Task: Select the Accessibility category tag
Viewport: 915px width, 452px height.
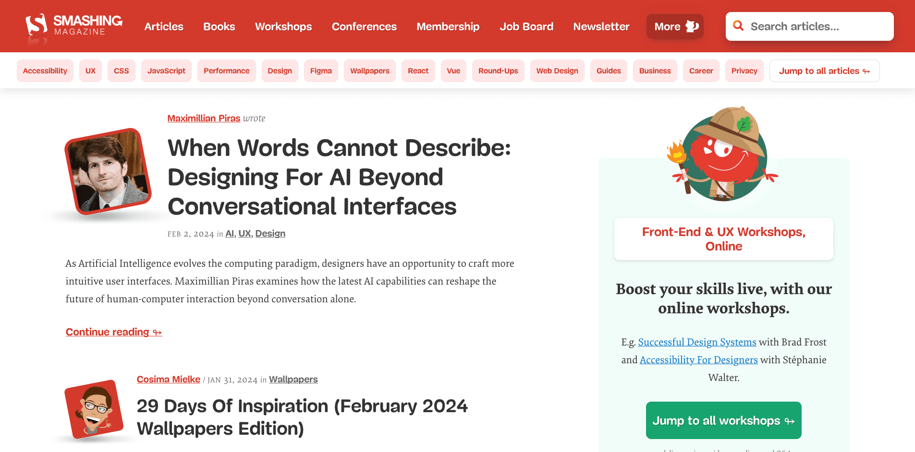Action: click(45, 71)
